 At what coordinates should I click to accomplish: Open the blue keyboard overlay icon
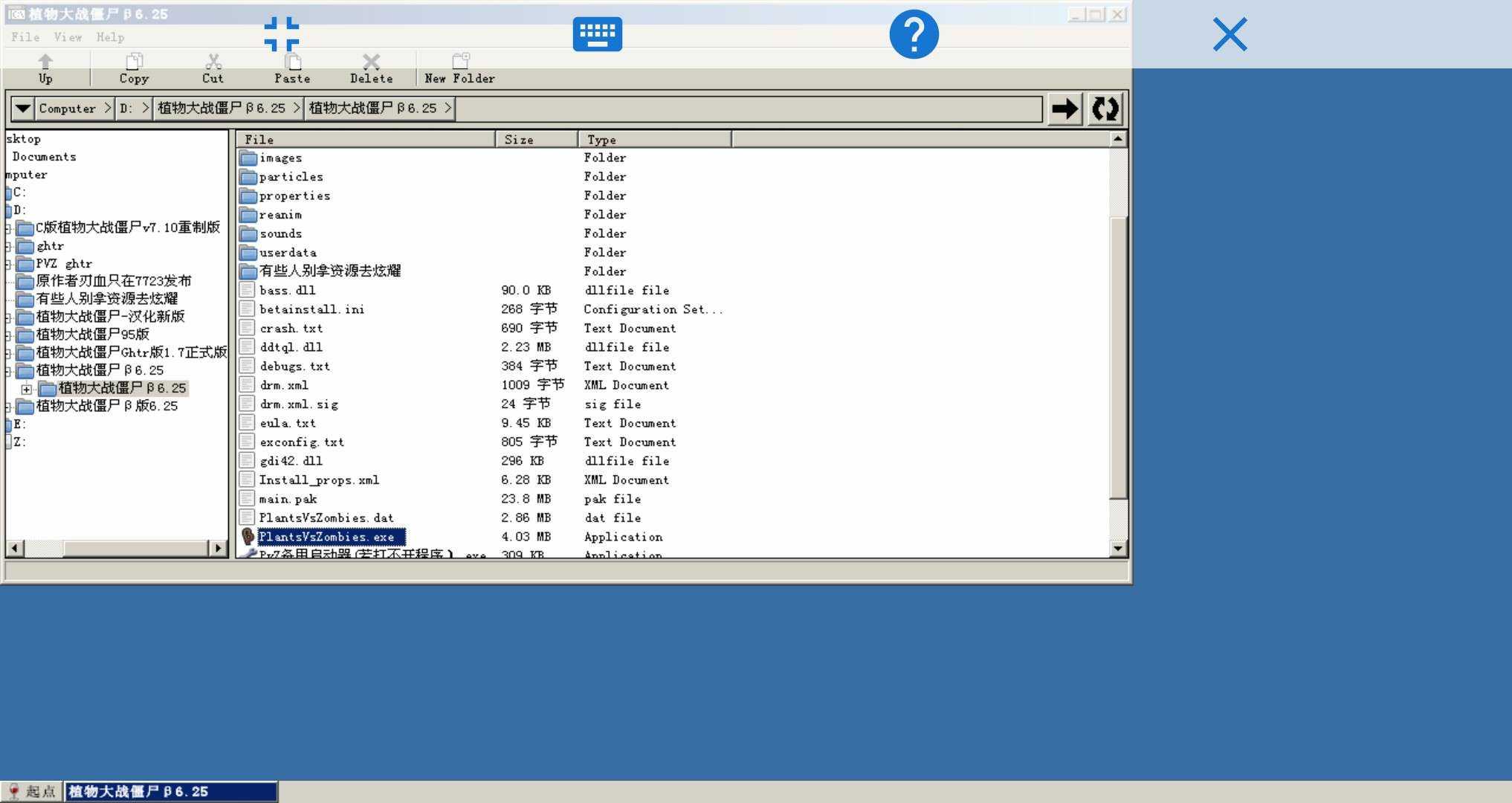click(597, 34)
